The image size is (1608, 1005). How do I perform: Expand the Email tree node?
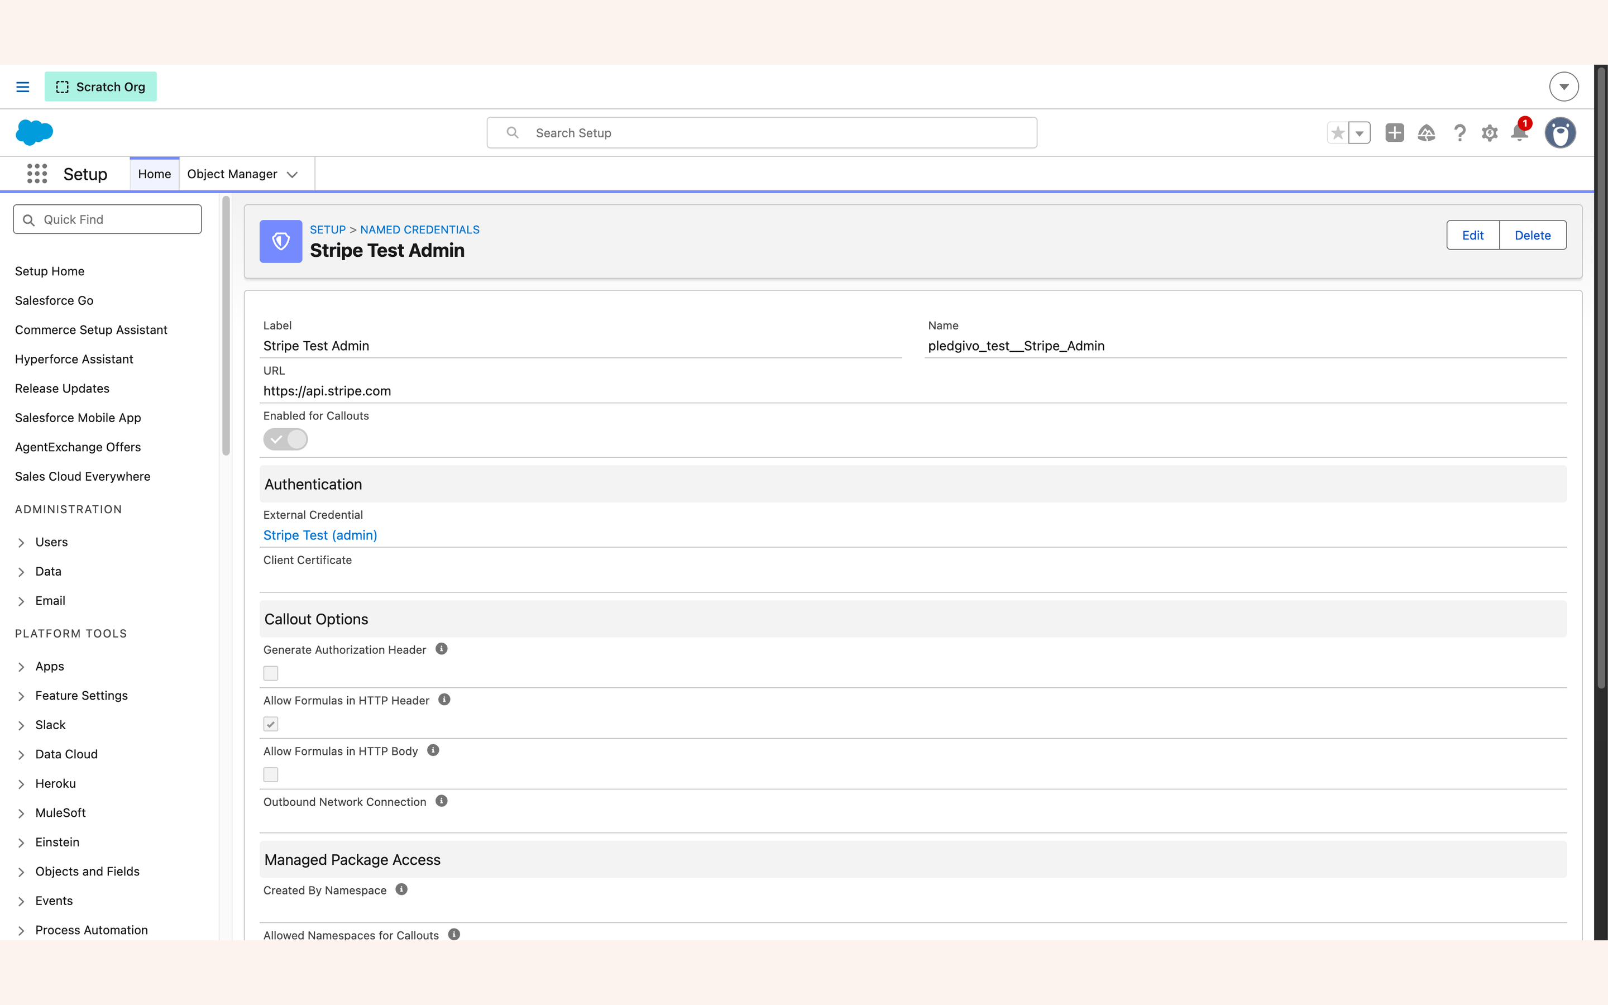[x=21, y=601]
